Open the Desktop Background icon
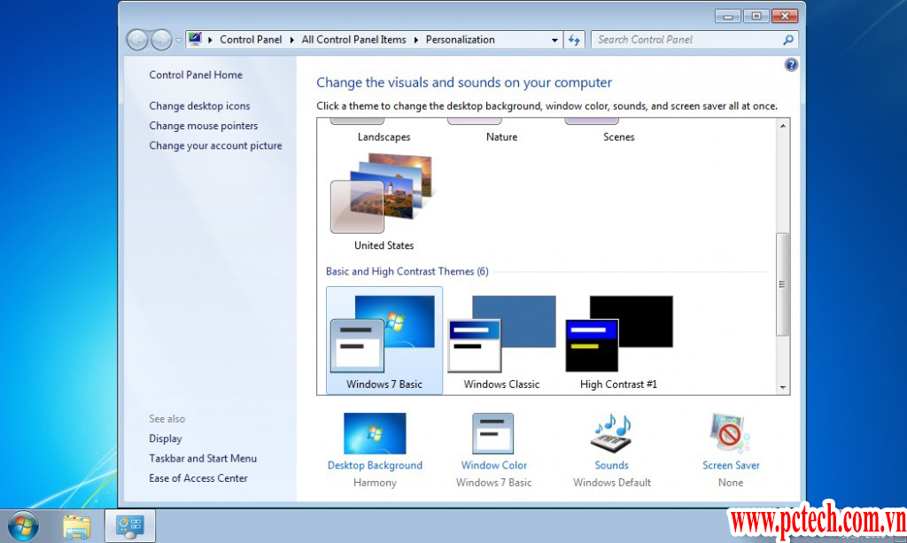 375,434
